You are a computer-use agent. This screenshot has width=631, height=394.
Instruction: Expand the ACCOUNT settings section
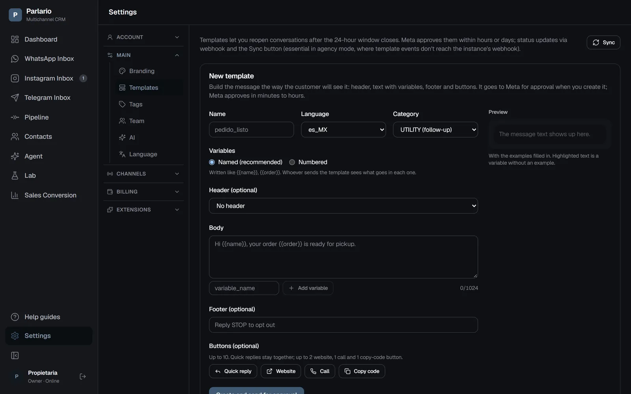pyautogui.click(x=144, y=37)
